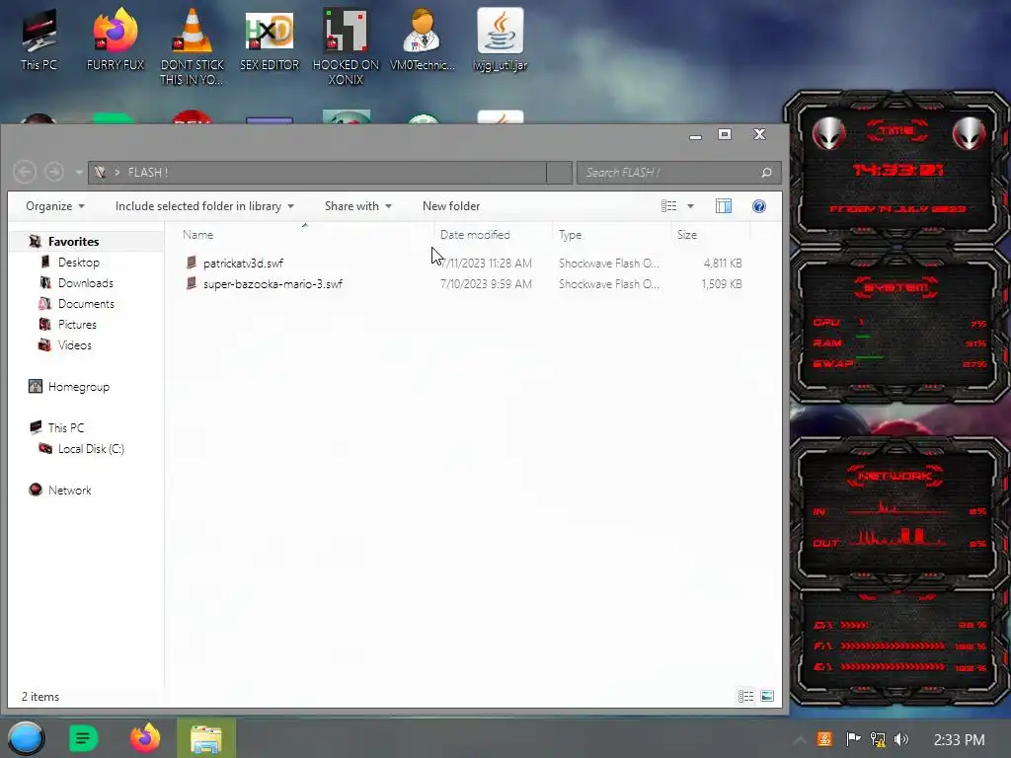Screen dimensions: 1011x758
Task: Open lwjgl_util.jar desktop file
Action: 501,39
